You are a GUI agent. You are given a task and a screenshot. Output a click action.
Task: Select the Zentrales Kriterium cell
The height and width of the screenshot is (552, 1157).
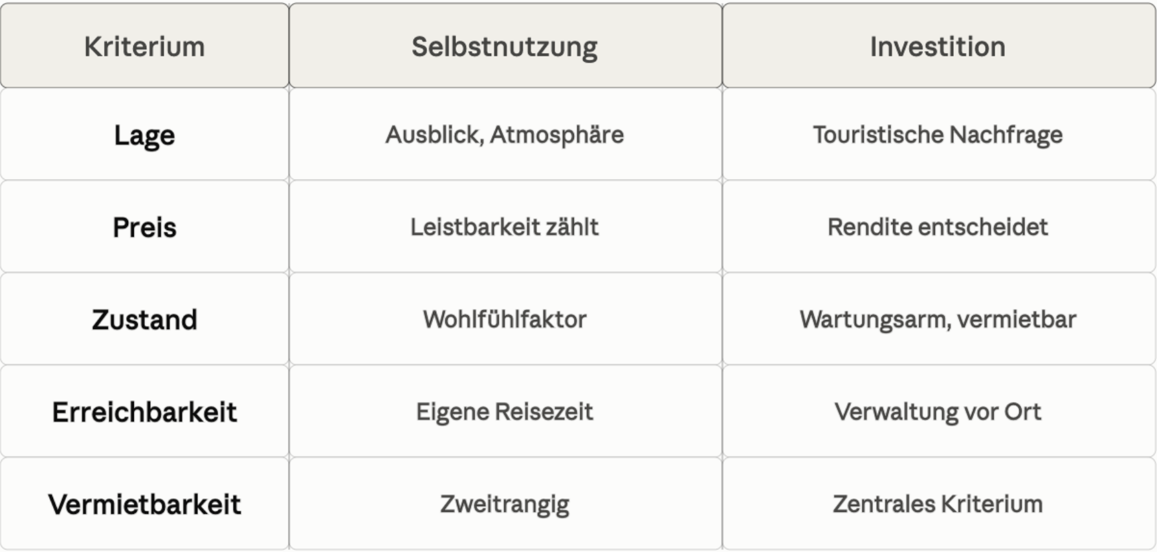(x=938, y=504)
